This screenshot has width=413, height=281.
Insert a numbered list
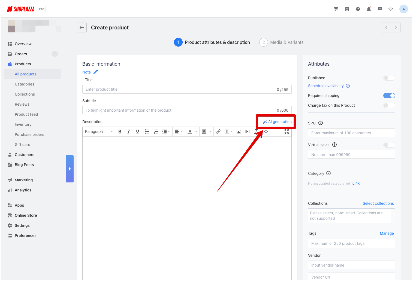[x=156, y=132]
